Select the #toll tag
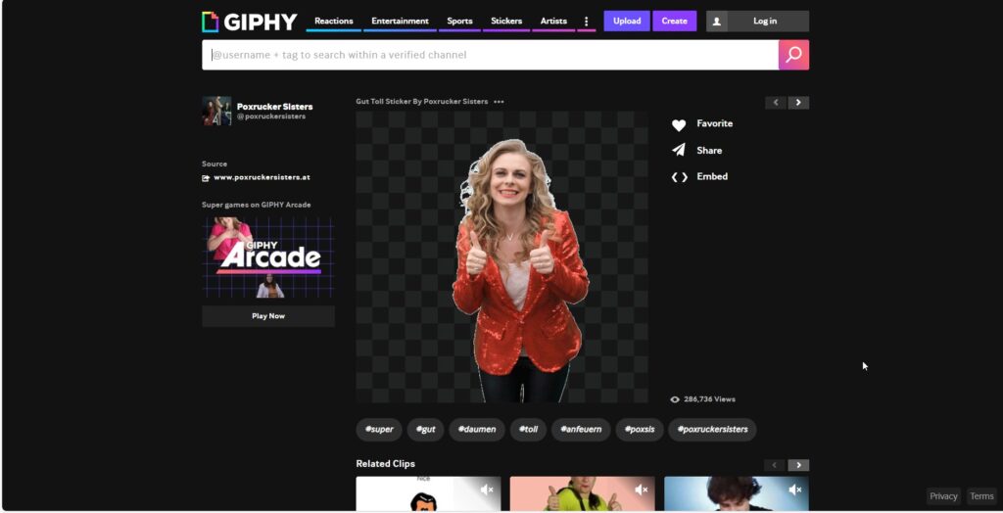Image resolution: width=1003 pixels, height=513 pixels. click(x=528, y=429)
